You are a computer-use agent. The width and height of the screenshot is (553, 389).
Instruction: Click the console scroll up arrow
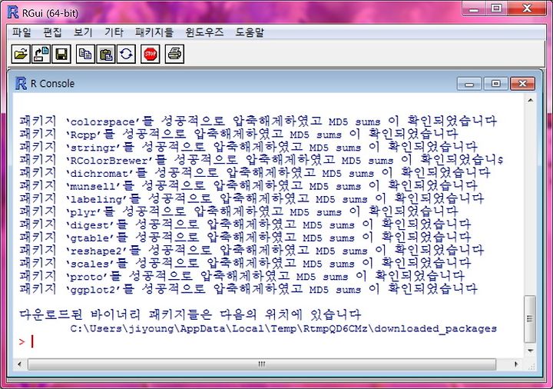click(x=530, y=101)
